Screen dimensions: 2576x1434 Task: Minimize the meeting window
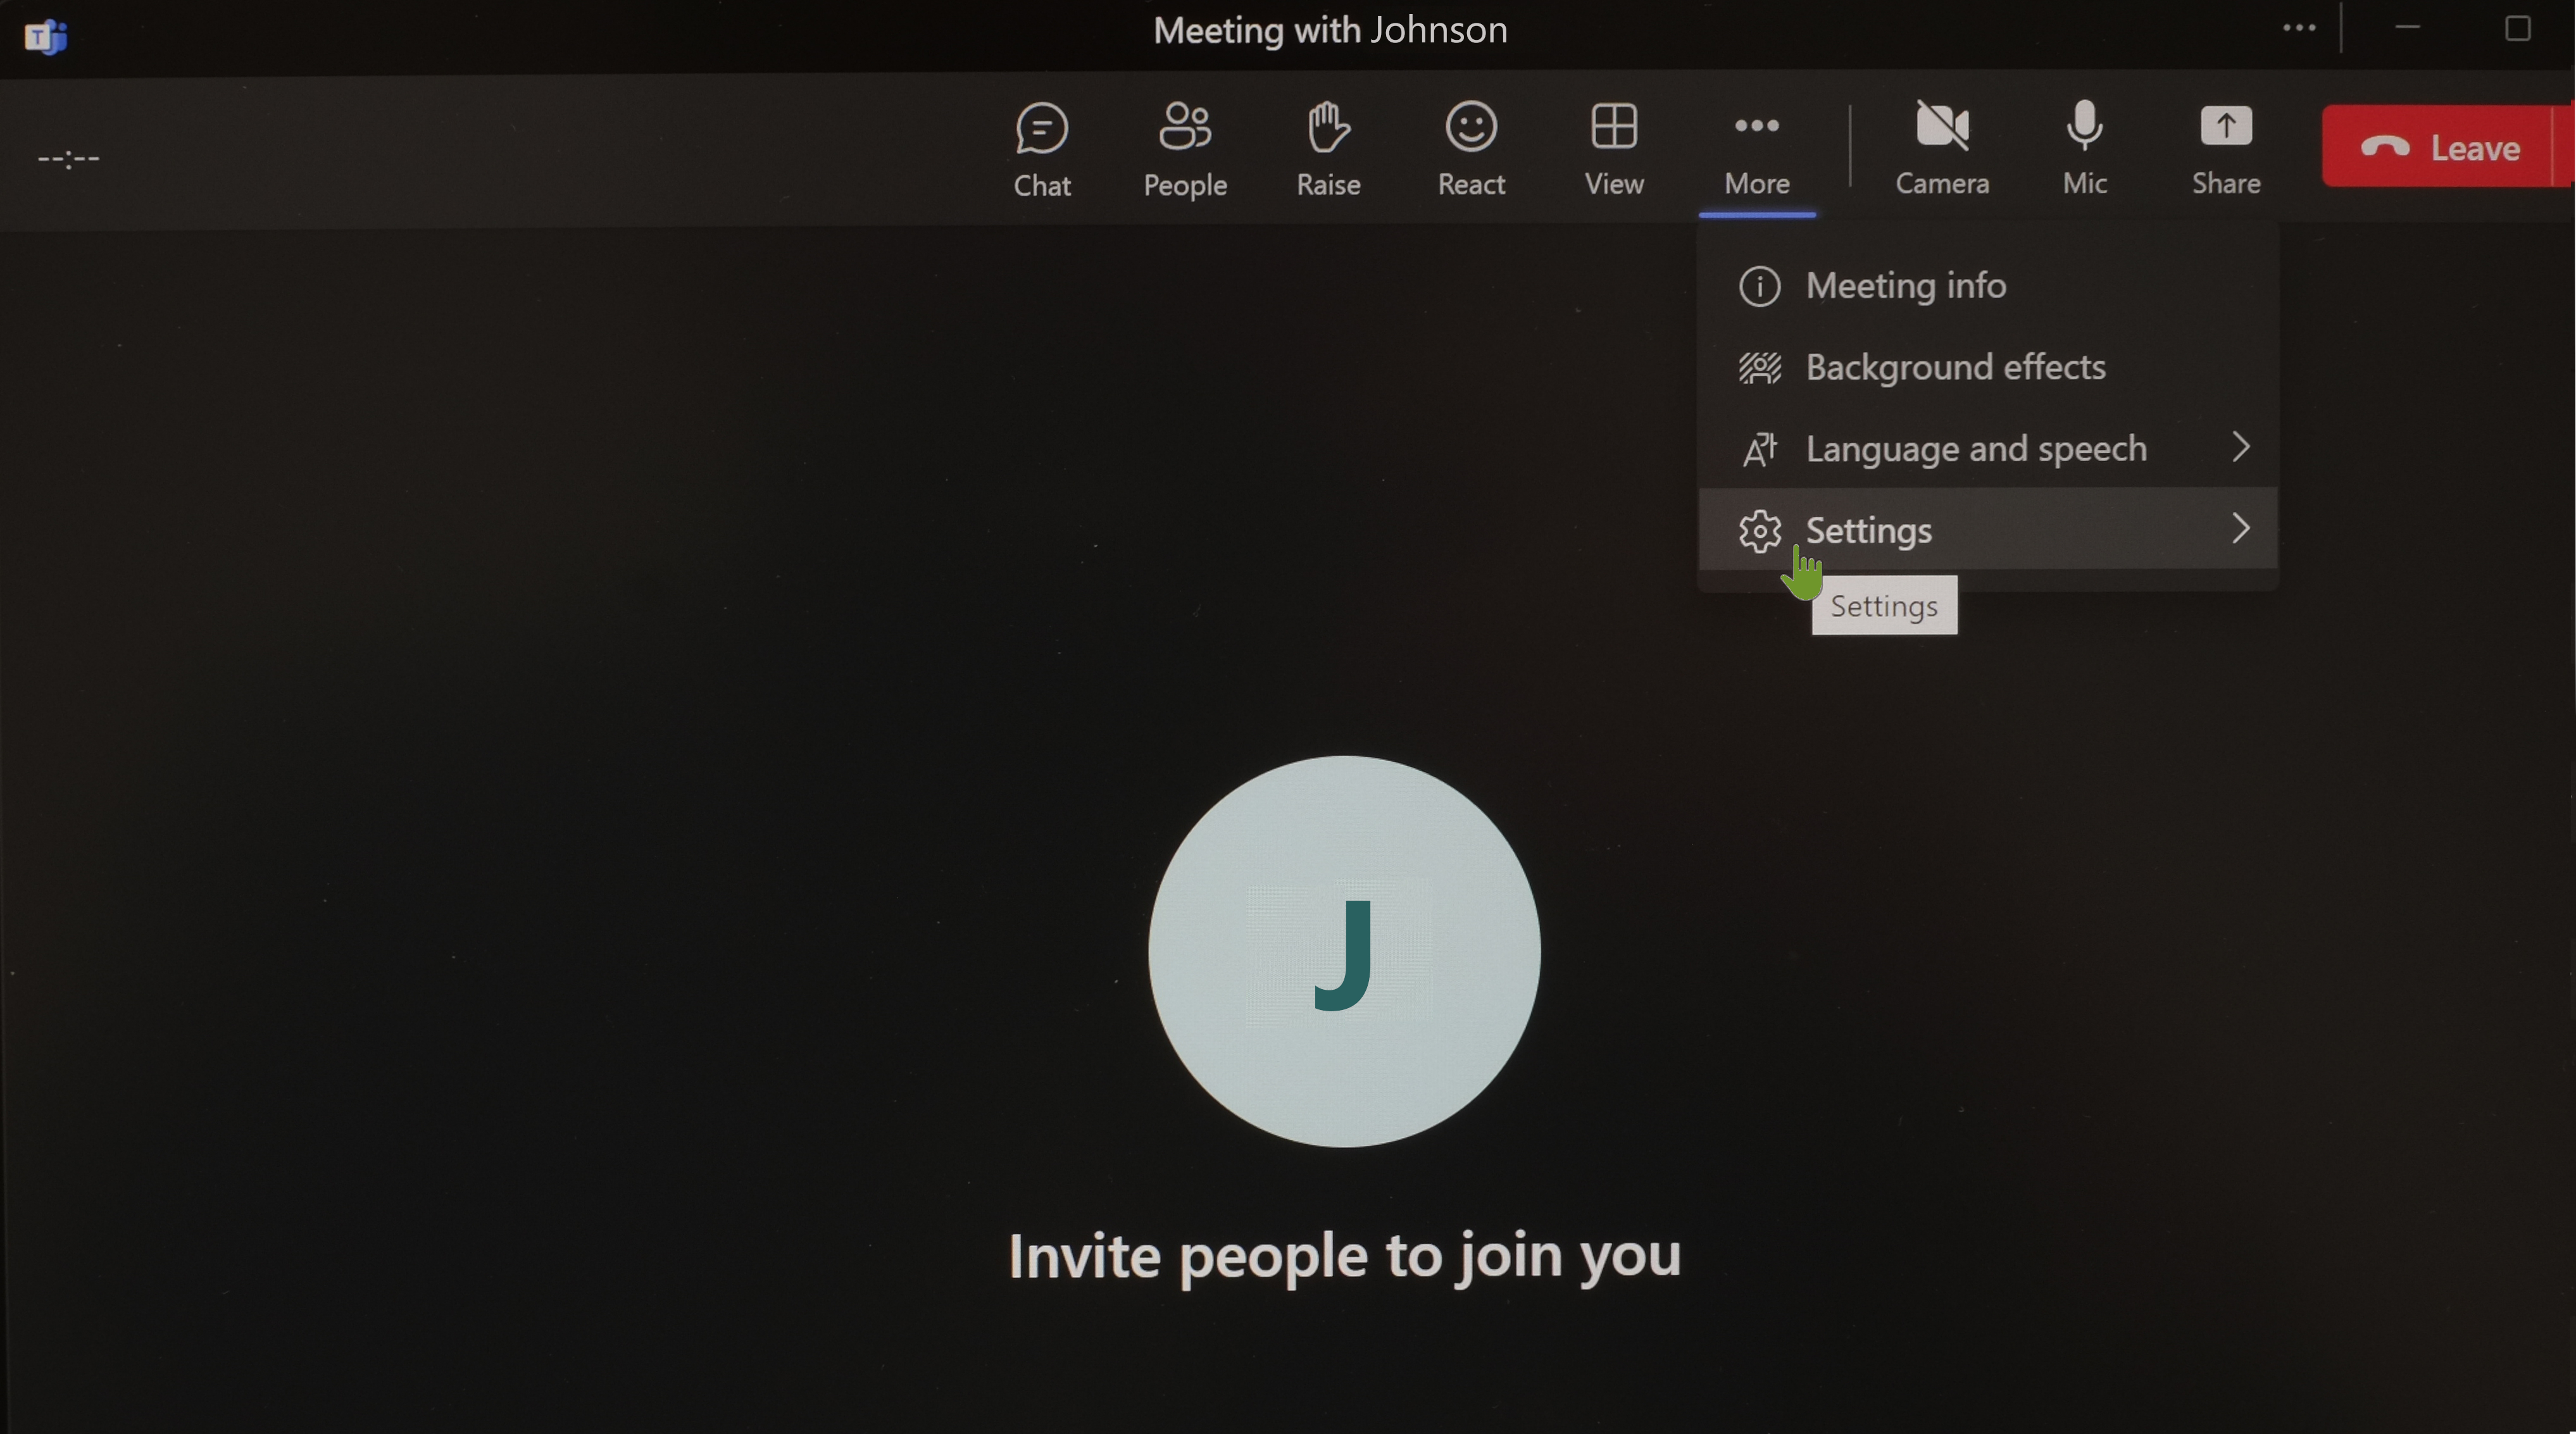click(2408, 28)
